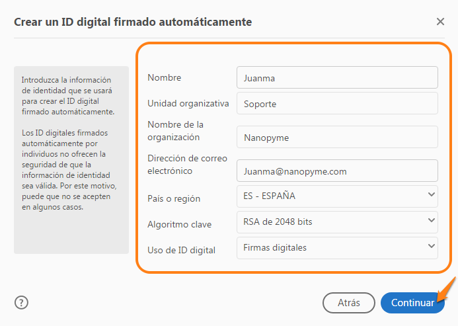Click the Nombre field containing Juanma

(x=337, y=77)
